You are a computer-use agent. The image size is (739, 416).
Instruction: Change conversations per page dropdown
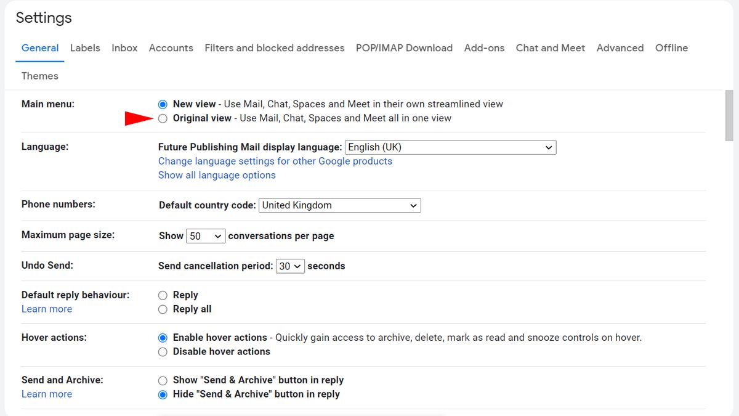click(205, 235)
